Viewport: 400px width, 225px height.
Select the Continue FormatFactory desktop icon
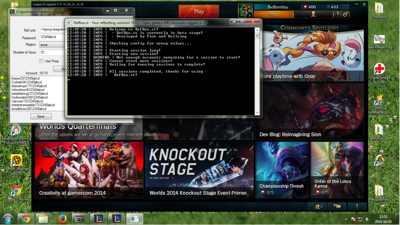pyautogui.click(x=379, y=104)
